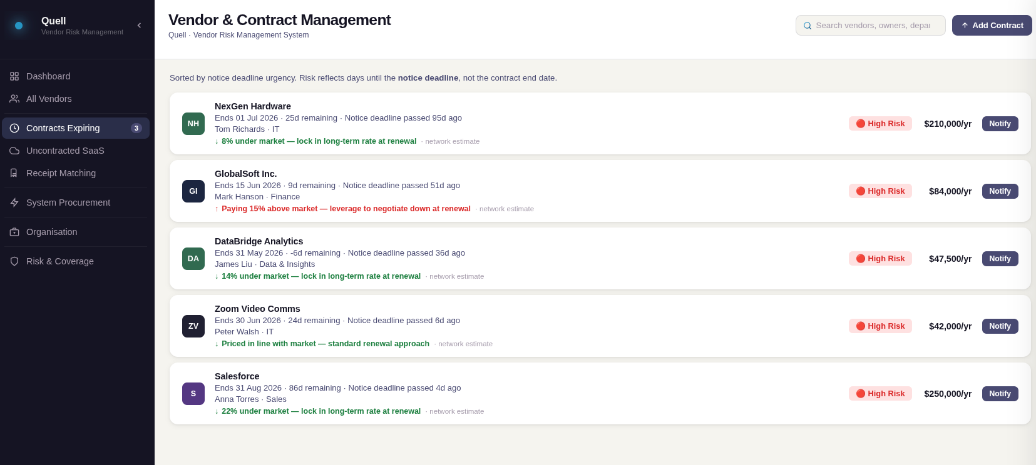The height and width of the screenshot is (465, 1036).
Task: Open the Salesforce vendor name
Action: 237,376
